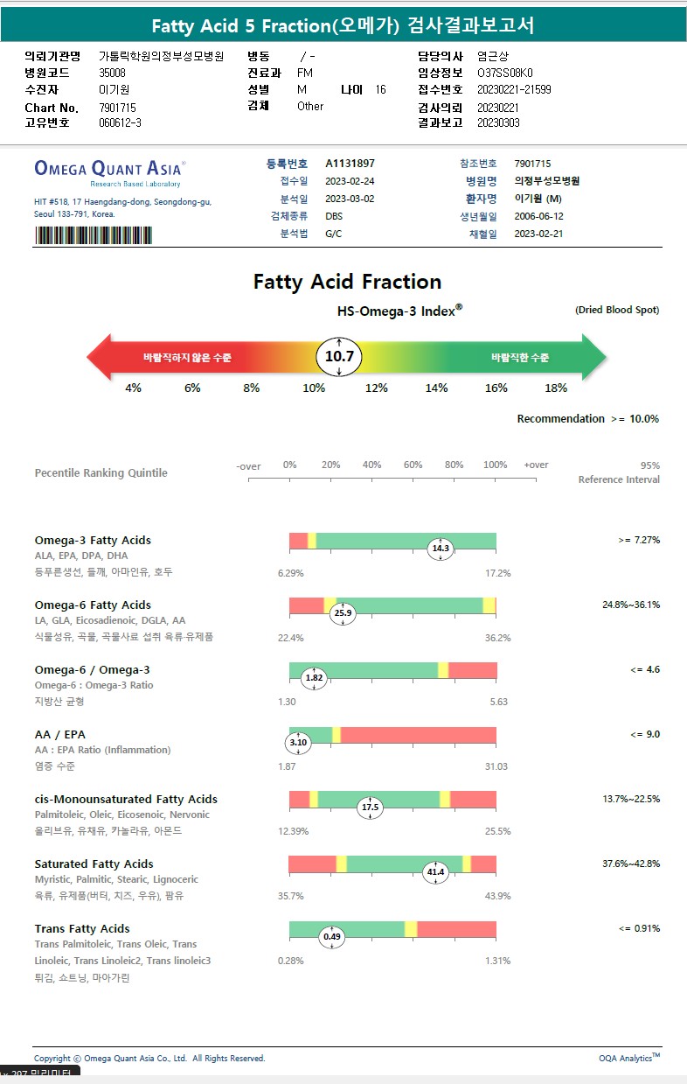Click the Pecentile Ranking Quintile label
687x1084 pixels.
tap(101, 473)
